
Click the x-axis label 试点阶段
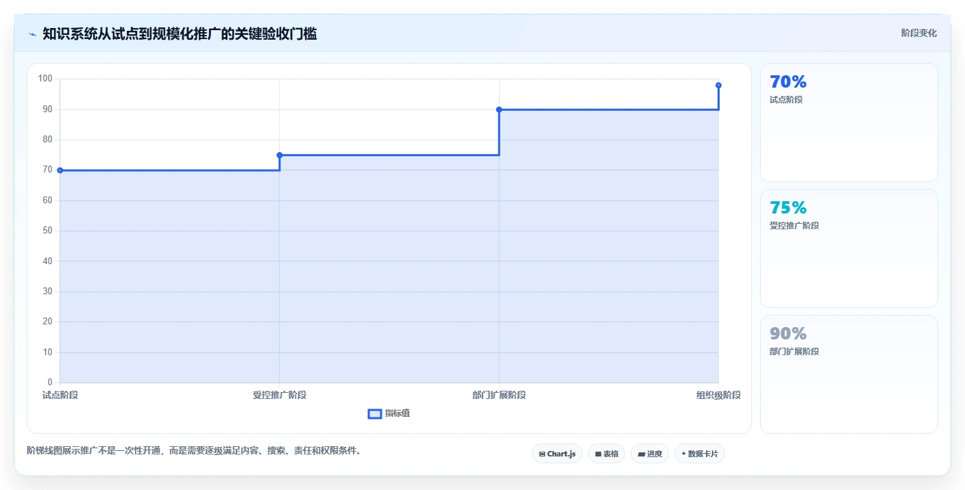click(60, 395)
